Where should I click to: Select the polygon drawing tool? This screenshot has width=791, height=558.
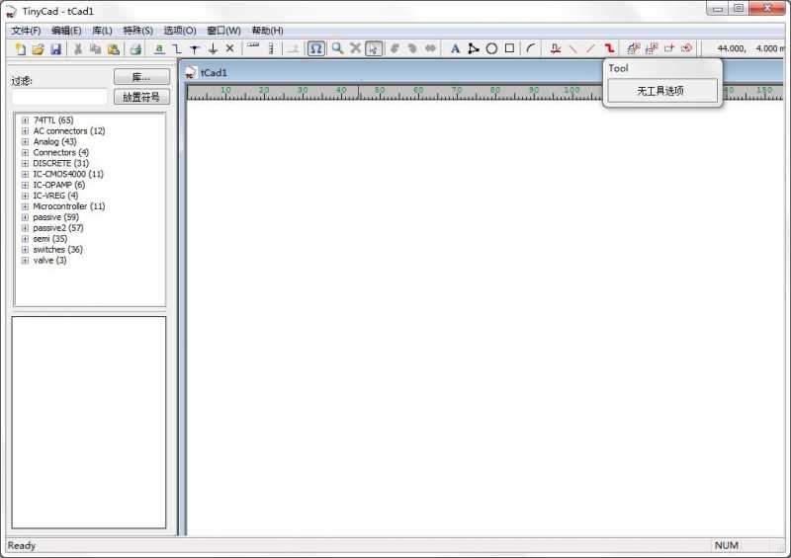tap(474, 49)
